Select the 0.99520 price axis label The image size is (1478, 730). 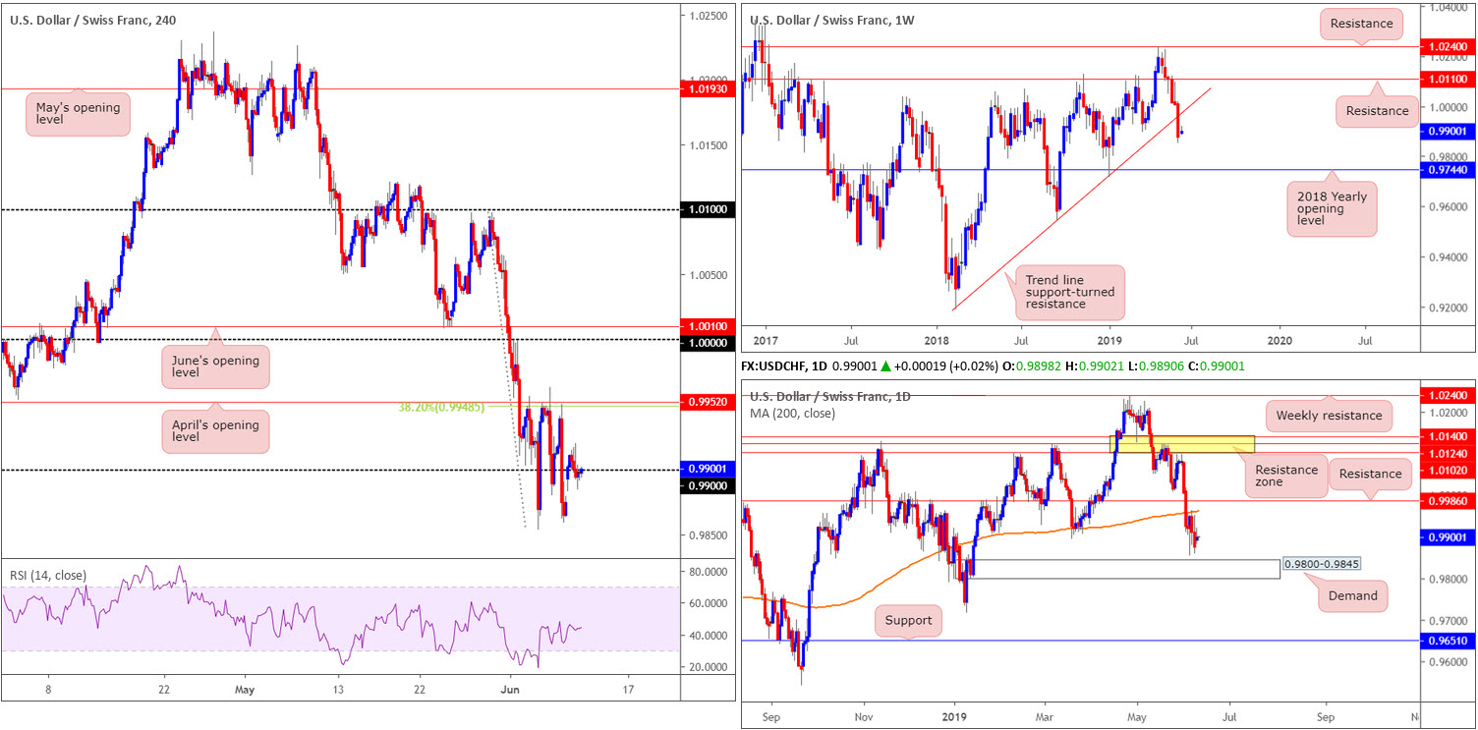coord(708,402)
